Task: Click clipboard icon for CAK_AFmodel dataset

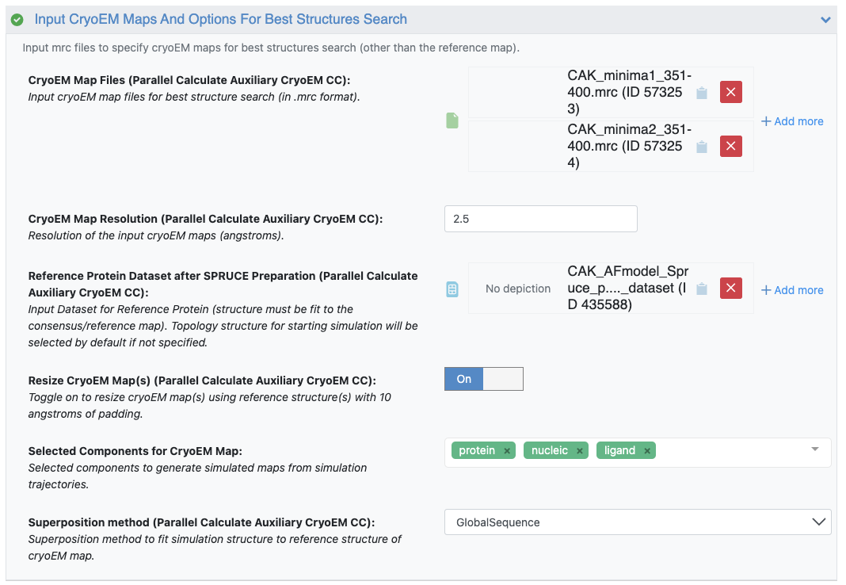Action: 701,289
